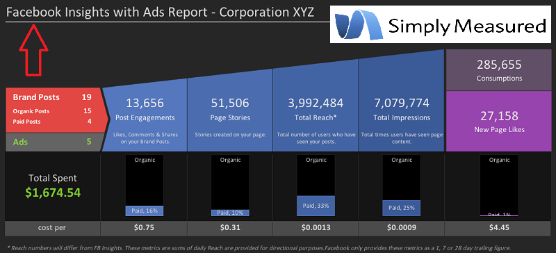Open the Post Engagements tile
This screenshot has width=556, height=253.
(x=145, y=115)
